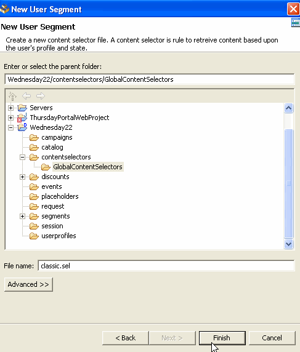Click the userprofiles folder icon

pyautogui.click(x=34, y=236)
